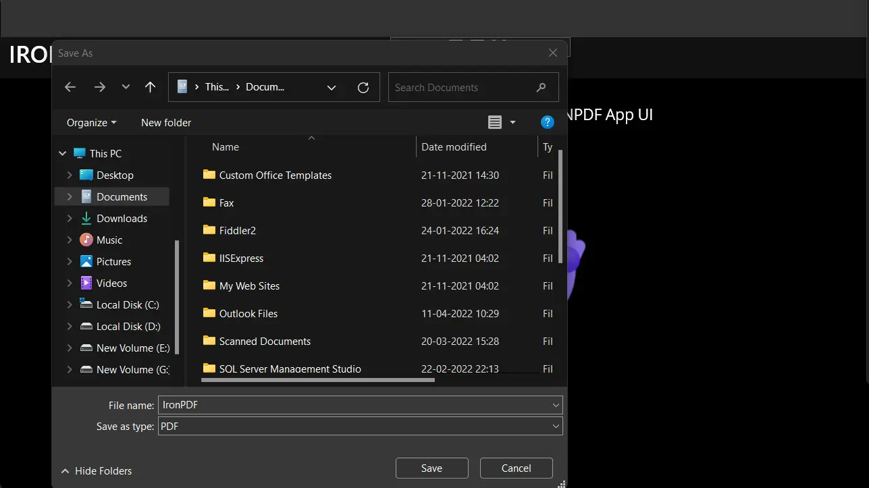Select the My Web Sites folder
869x488 pixels.
tap(249, 286)
